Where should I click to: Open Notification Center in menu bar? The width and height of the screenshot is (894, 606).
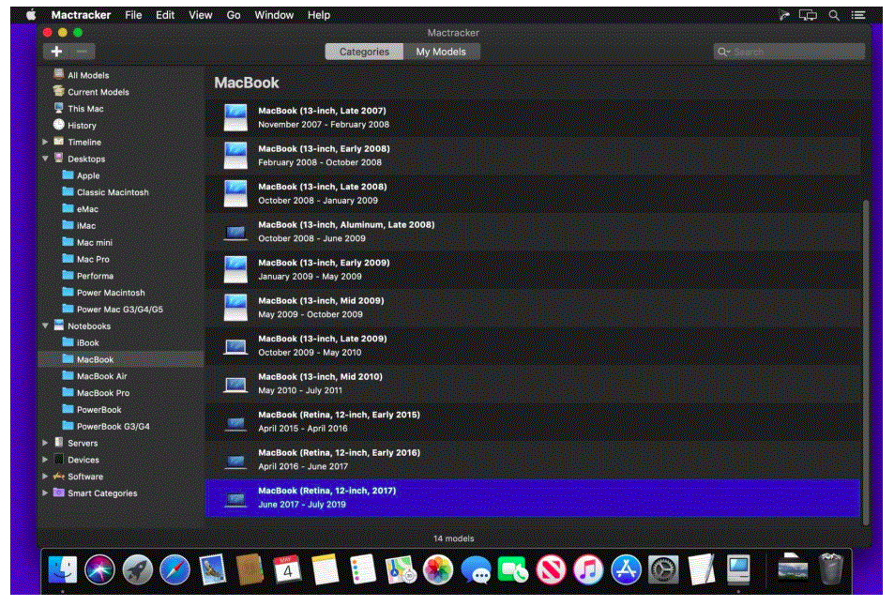(x=858, y=15)
